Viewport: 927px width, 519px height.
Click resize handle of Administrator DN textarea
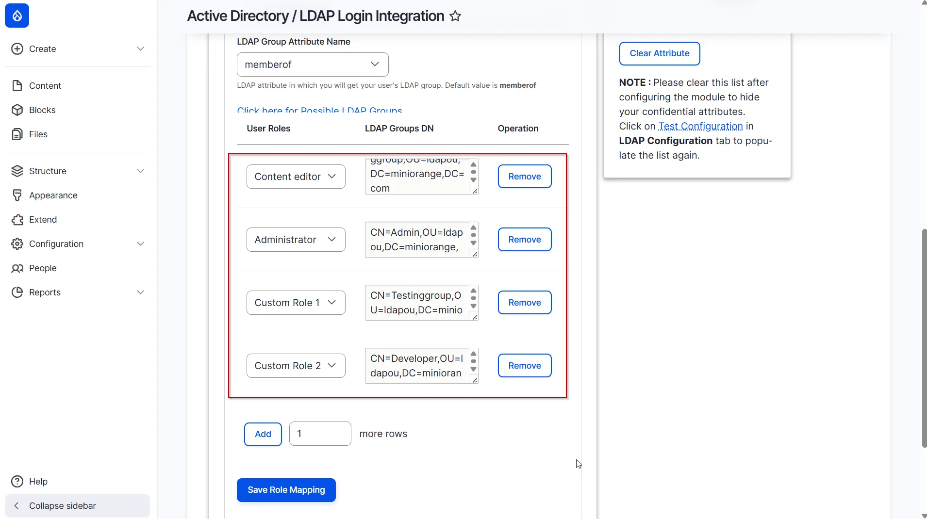(x=475, y=254)
